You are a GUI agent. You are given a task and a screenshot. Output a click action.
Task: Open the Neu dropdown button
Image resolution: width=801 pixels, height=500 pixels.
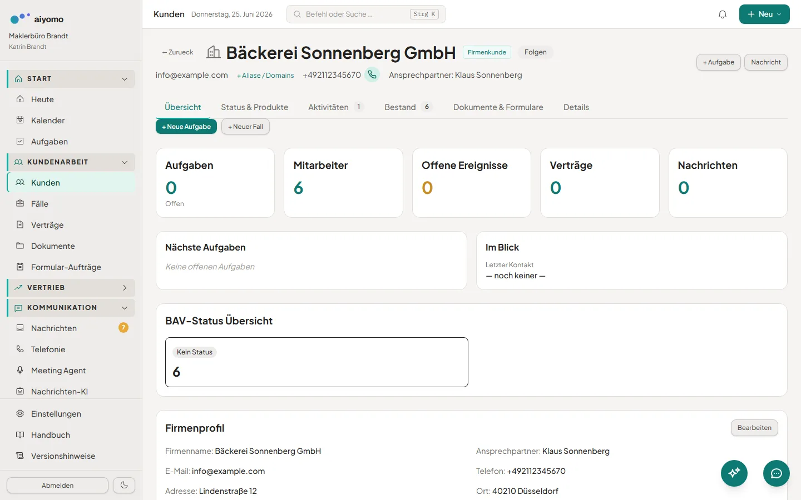(x=764, y=14)
